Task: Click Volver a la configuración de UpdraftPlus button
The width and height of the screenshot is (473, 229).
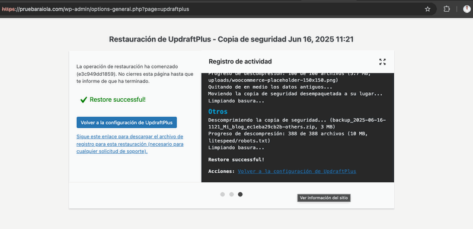Action: pos(127,122)
